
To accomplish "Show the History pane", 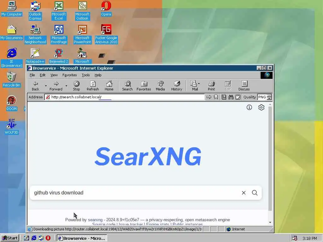I will [177, 86].
